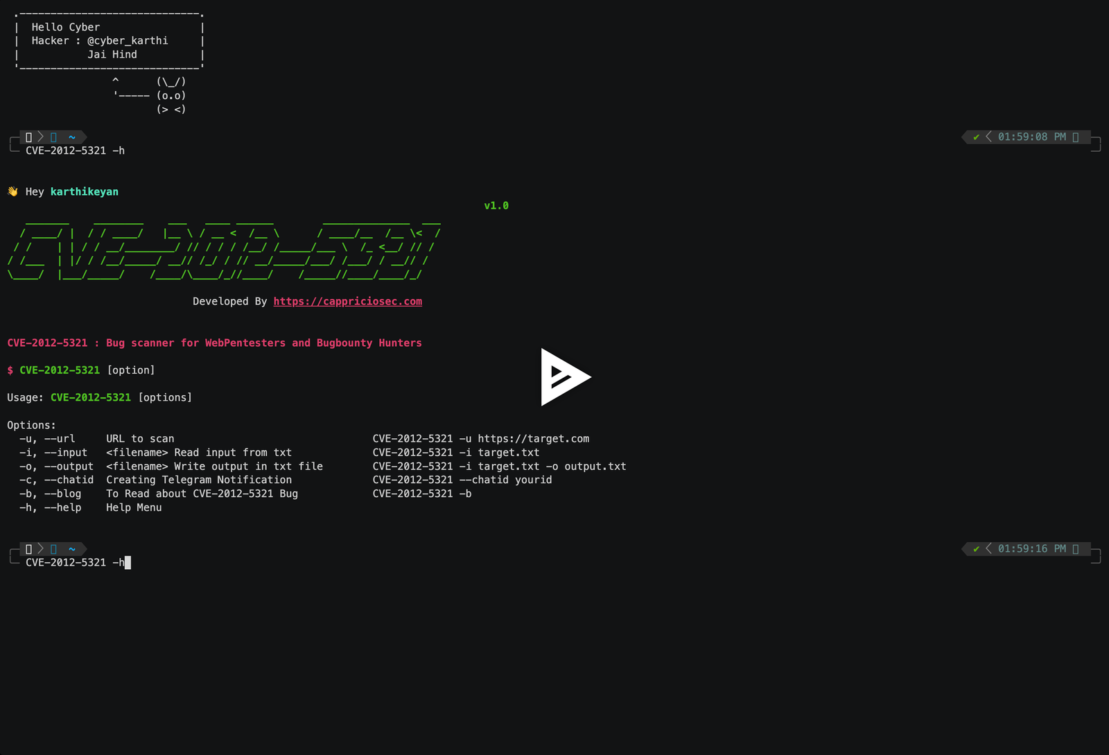Viewport: 1109px width, 755px height.
Task: Click the green checkmark beside 01:59:08 PM
Action: [x=975, y=137]
